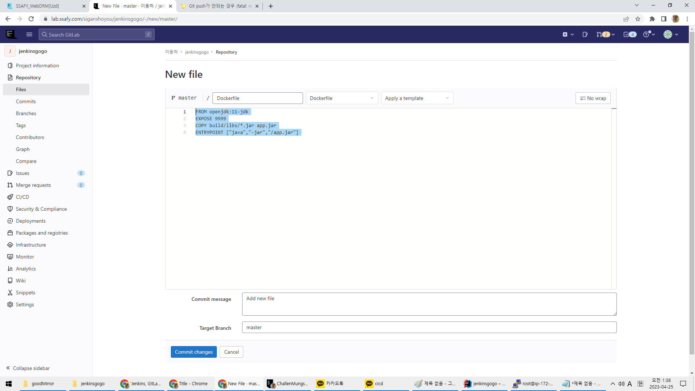
Task: Open Commits in the Repository menu
Action: click(x=26, y=101)
